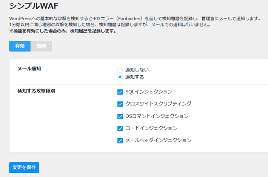The image size is (268, 177).
Task: Toggle the OSコマンドインジェクション checkbox
Action: [x=120, y=116]
